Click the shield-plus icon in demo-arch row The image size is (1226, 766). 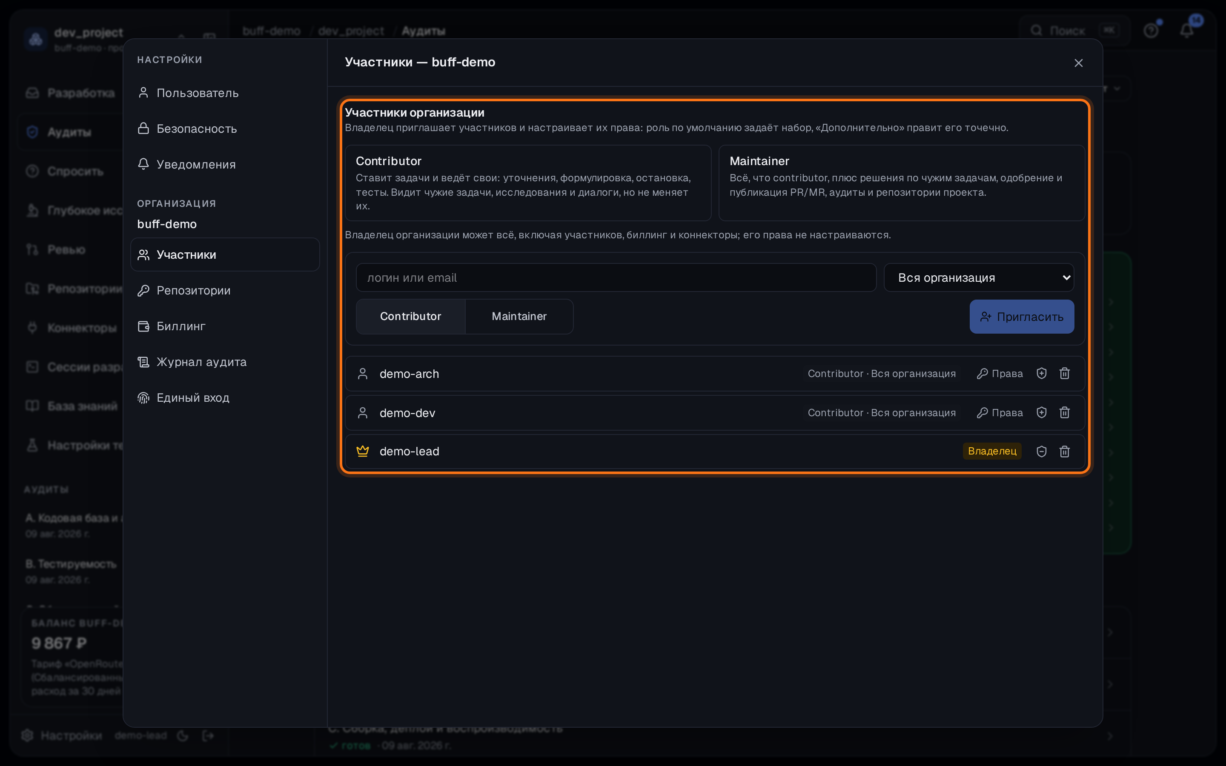coord(1041,373)
